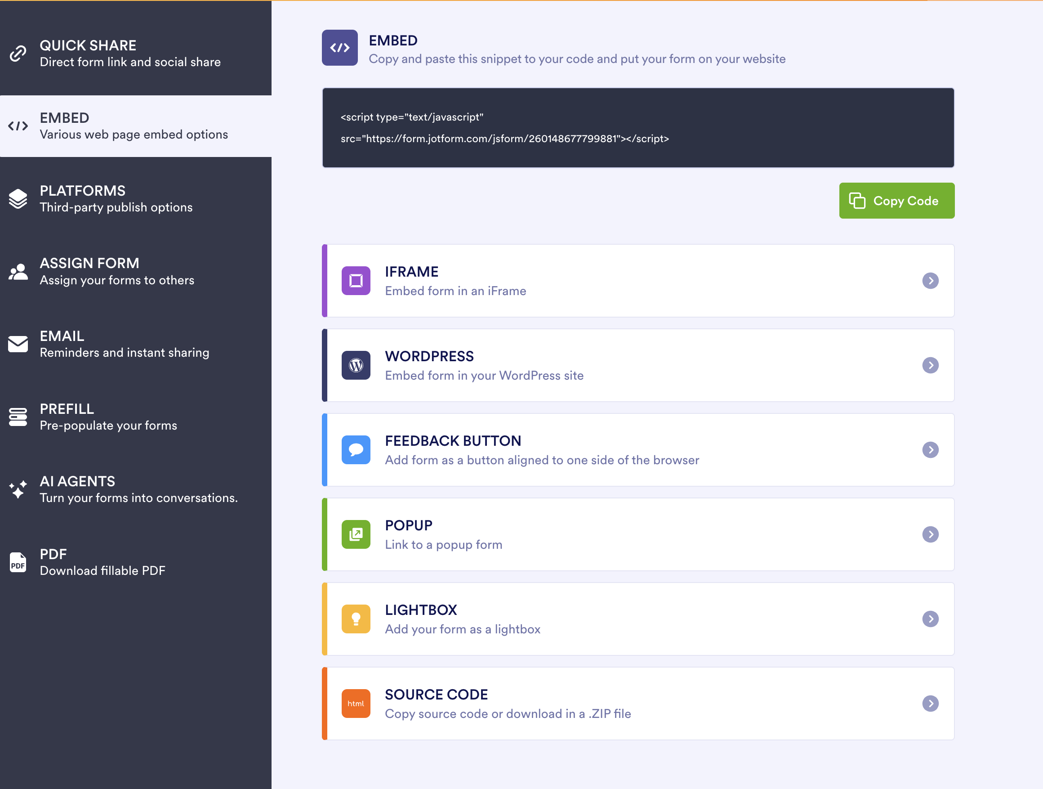This screenshot has height=789, width=1043.
Task: Click the purple iFrame icon
Action: [356, 281]
